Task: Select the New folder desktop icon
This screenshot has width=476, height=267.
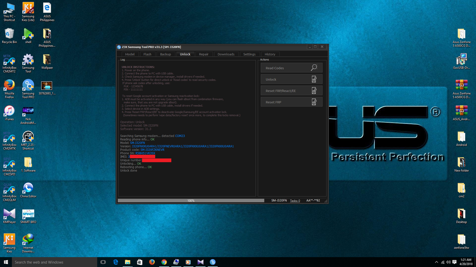Action: click(461, 165)
